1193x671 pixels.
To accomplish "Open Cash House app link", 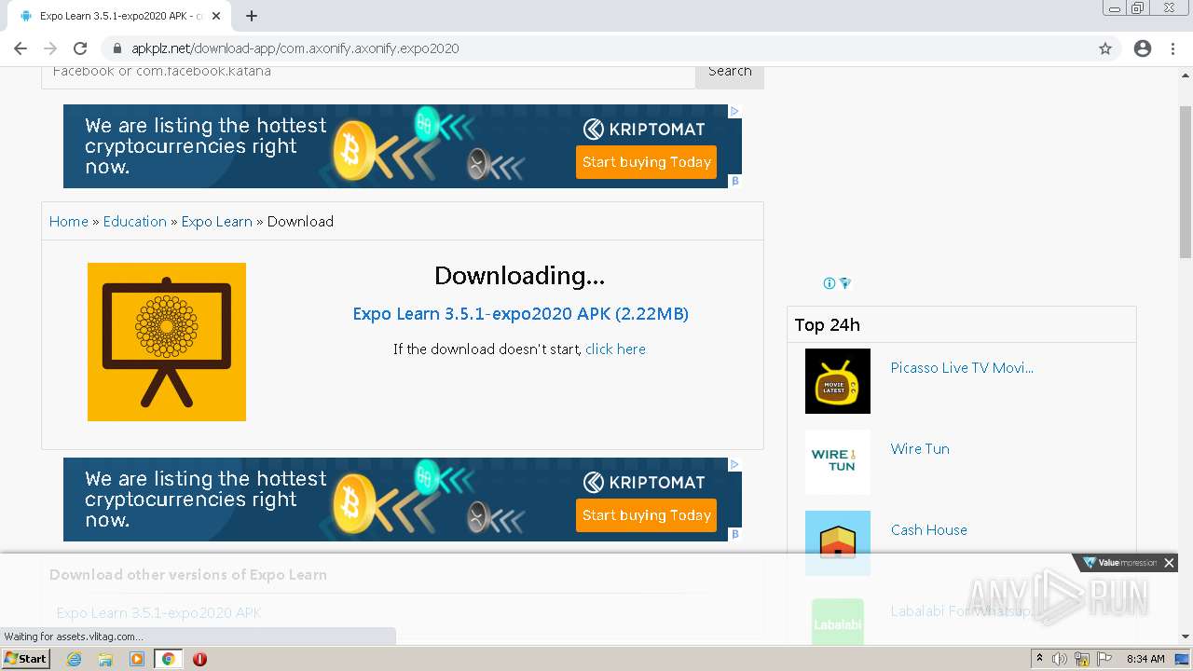I will point(929,530).
